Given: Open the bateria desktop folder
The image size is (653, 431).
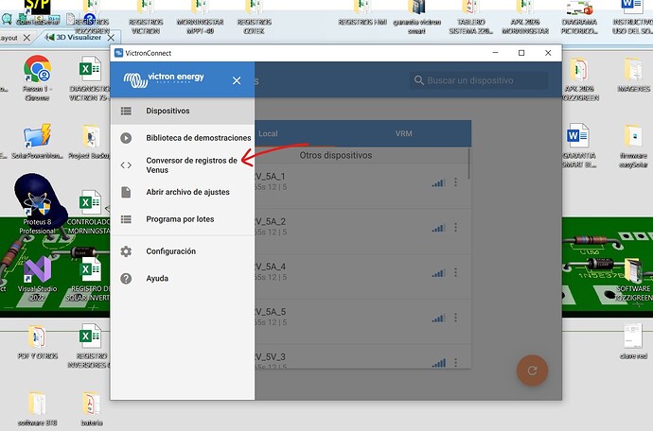Looking at the screenshot, I should pos(92,408).
